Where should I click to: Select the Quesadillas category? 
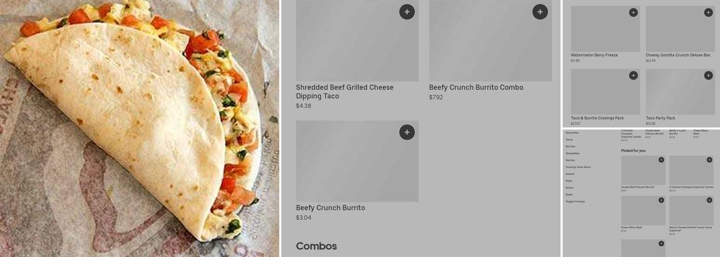[x=572, y=153]
